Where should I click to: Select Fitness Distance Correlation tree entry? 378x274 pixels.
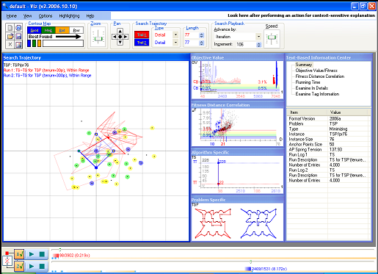point(320,76)
